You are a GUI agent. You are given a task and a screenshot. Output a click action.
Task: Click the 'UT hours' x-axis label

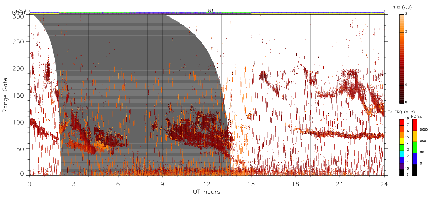(x=207, y=192)
